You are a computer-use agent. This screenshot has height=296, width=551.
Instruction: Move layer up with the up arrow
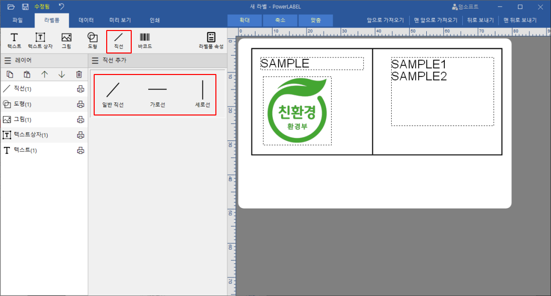(44, 74)
